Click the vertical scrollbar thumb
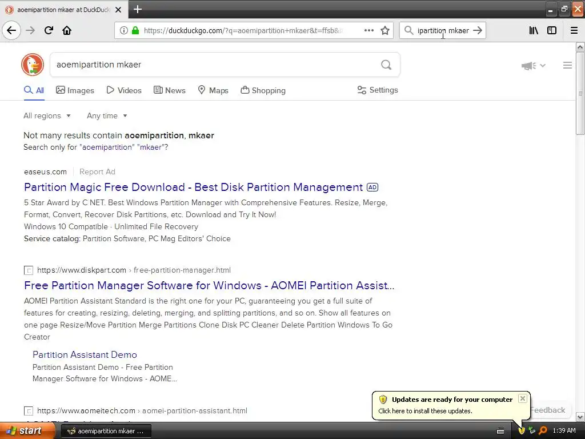 pyautogui.click(x=580, y=93)
